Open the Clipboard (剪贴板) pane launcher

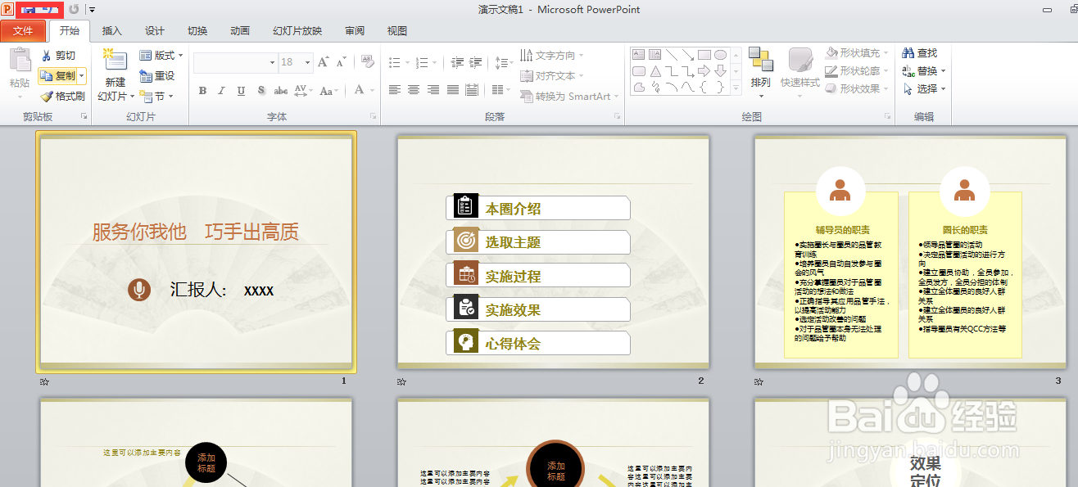coord(84,117)
